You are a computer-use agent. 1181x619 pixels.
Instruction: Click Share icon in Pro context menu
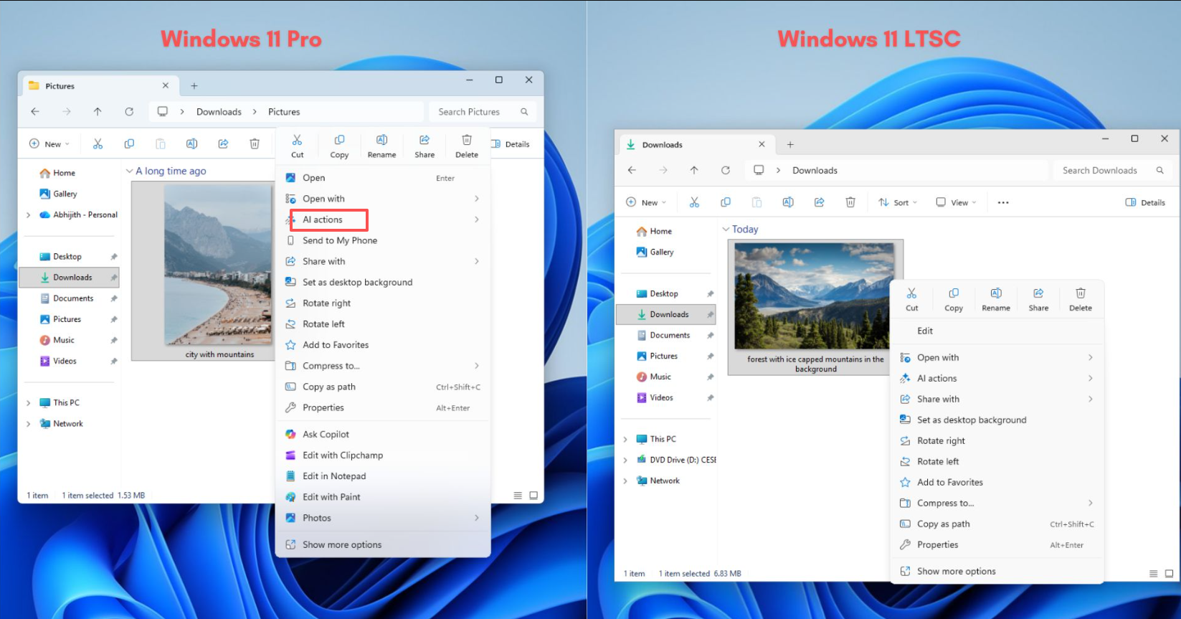pyautogui.click(x=425, y=140)
